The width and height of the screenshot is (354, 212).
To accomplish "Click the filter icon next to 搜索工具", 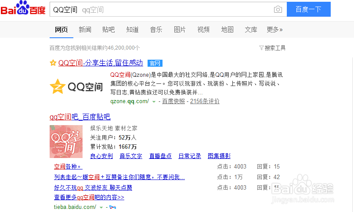I will [261, 48].
